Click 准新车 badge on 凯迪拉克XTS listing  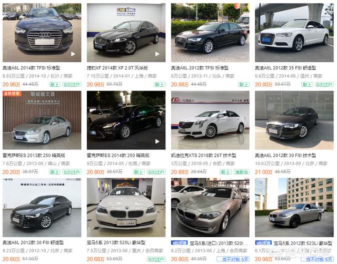click(x=241, y=172)
